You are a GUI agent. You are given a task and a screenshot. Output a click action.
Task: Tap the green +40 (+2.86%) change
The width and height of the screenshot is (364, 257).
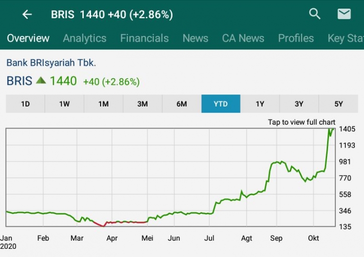[112, 82]
